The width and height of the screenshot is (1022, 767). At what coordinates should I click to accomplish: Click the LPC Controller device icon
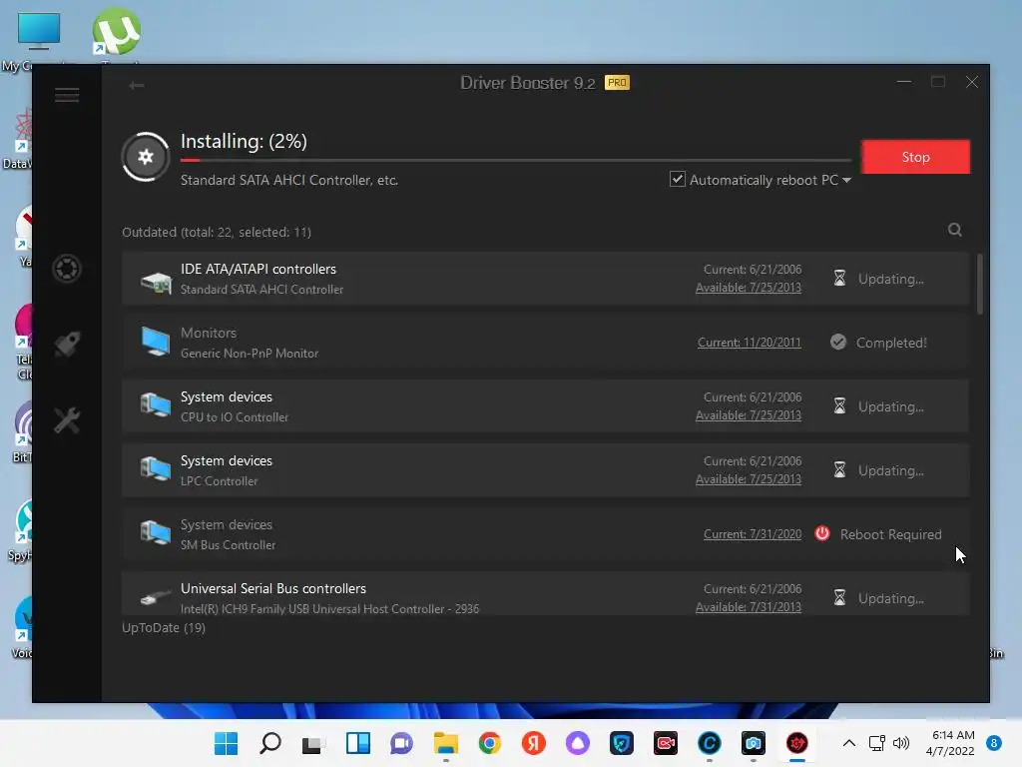(x=156, y=469)
